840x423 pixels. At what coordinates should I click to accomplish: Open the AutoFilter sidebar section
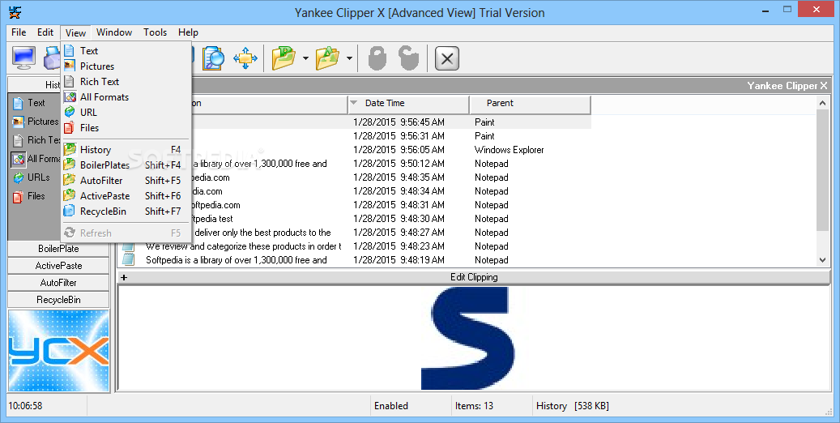click(x=58, y=283)
